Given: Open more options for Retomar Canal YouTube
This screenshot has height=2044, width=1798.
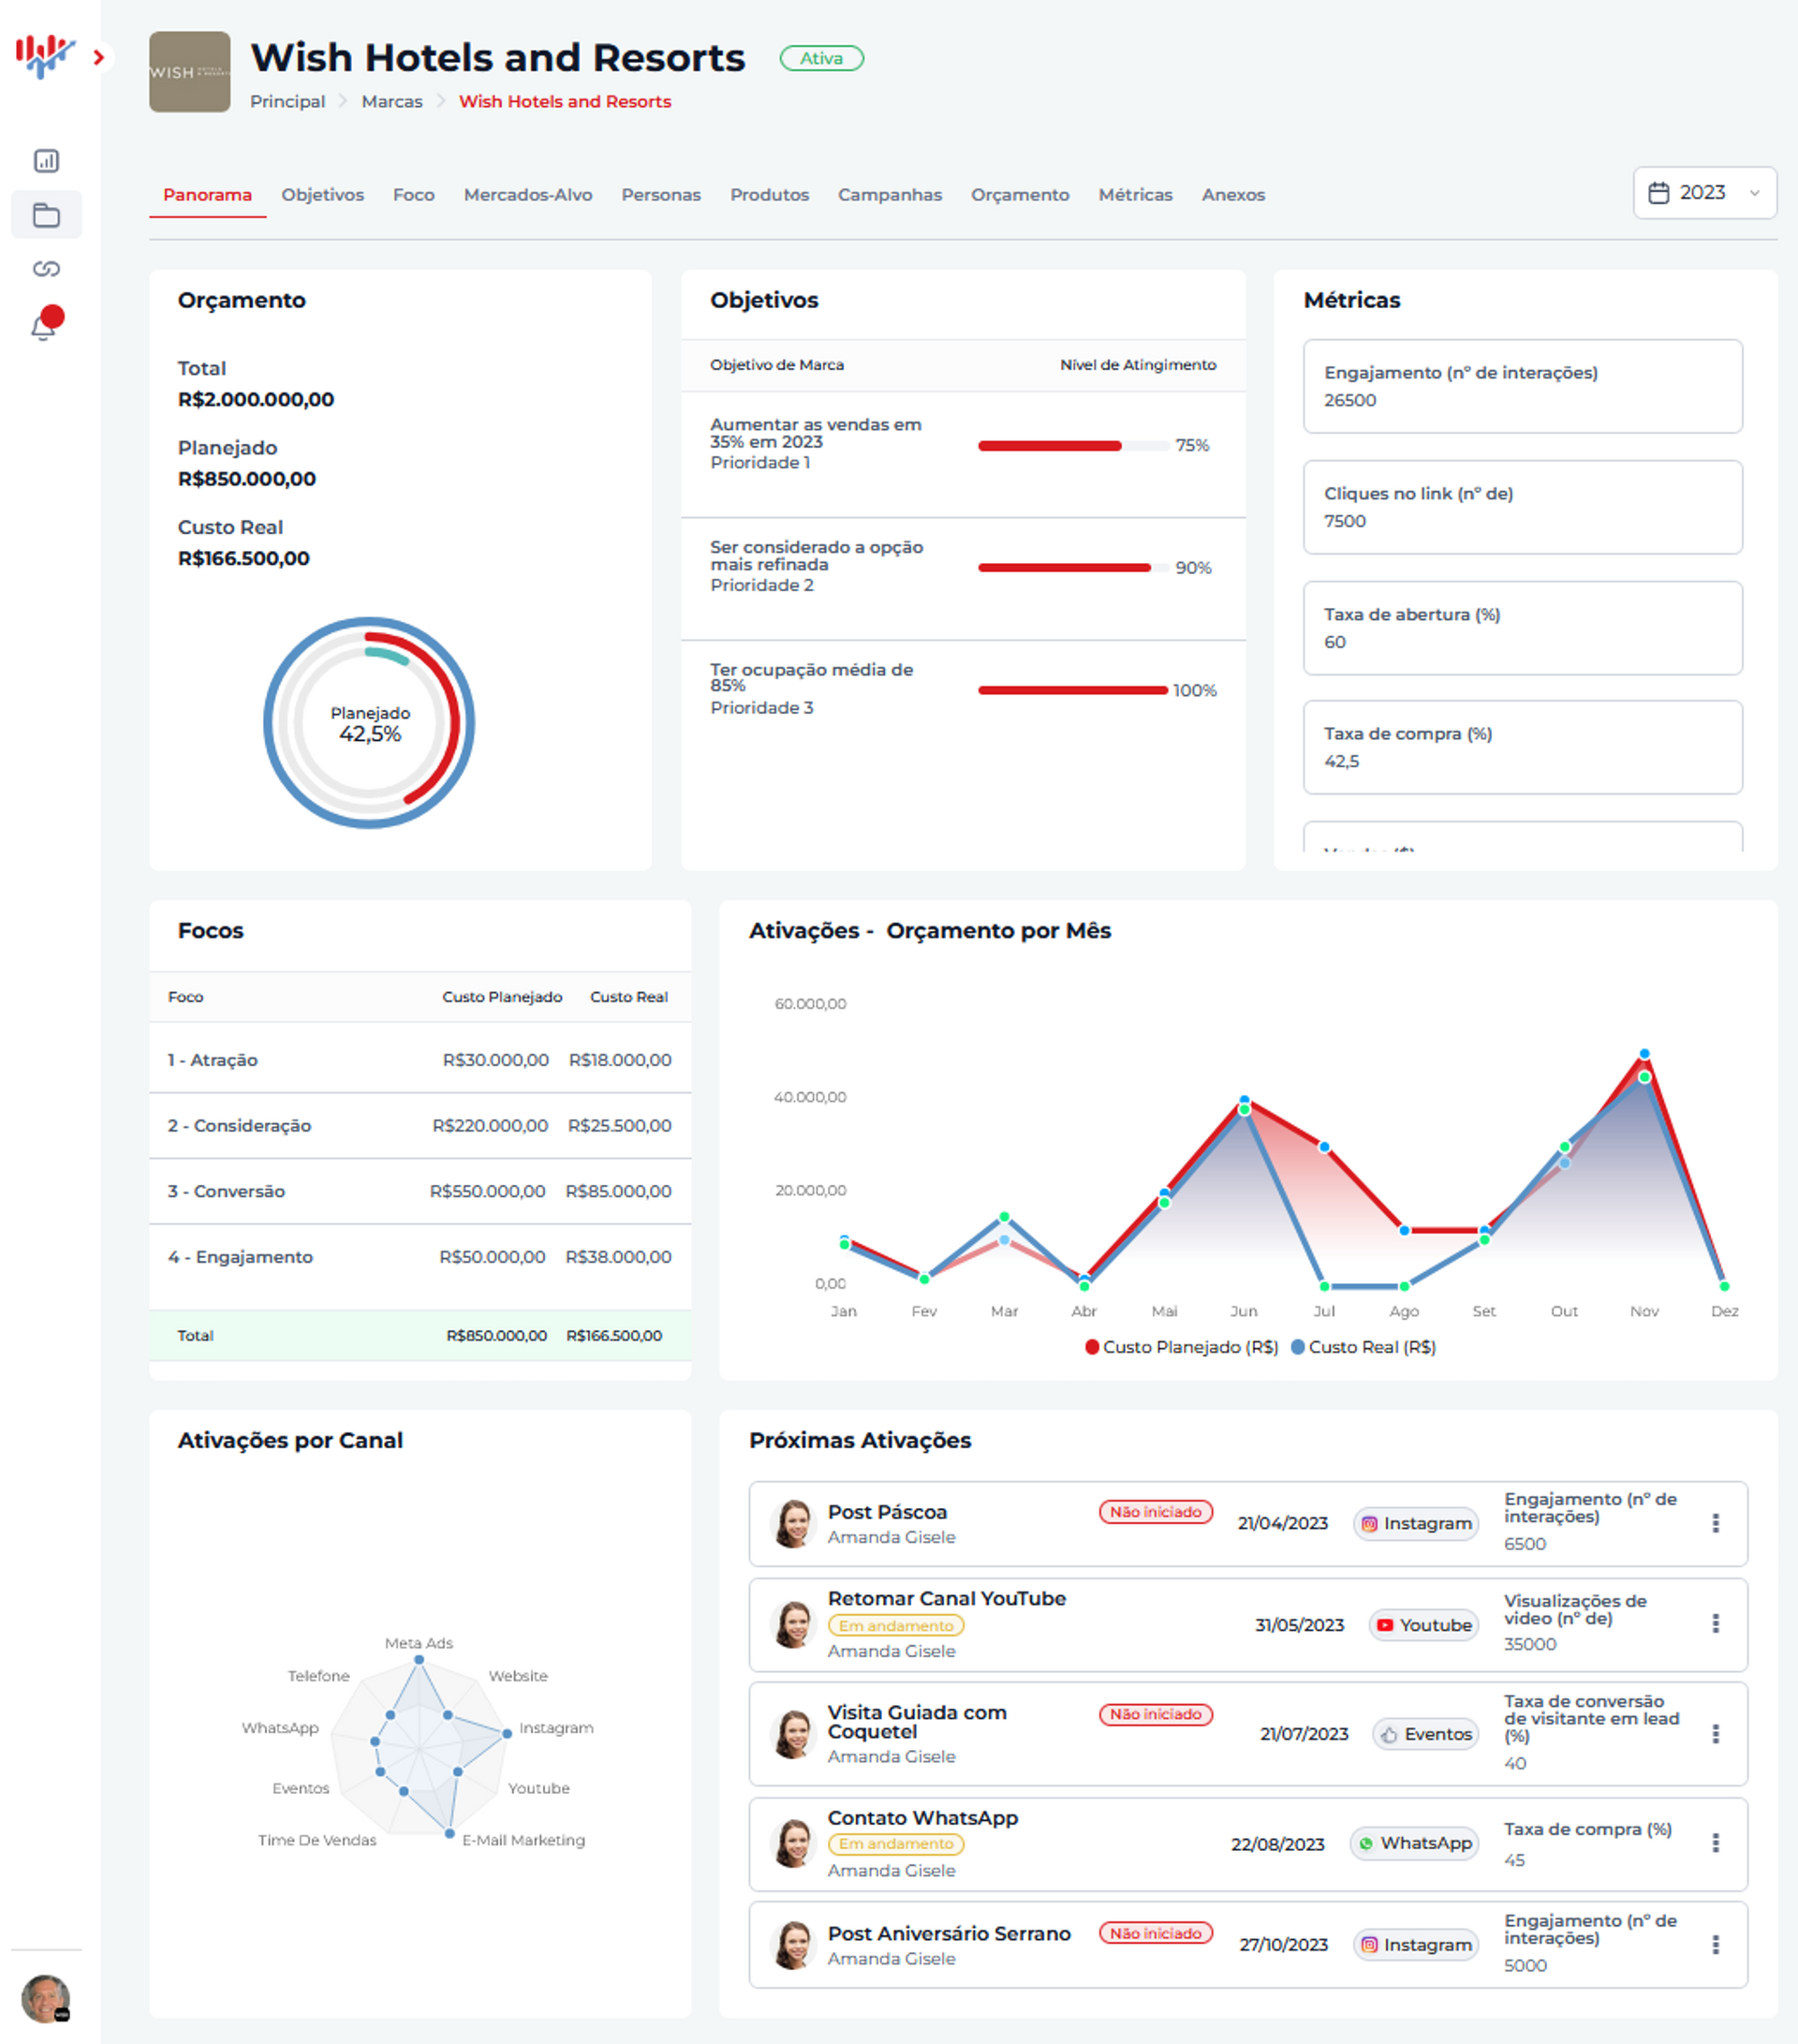Looking at the screenshot, I should point(1715,1624).
